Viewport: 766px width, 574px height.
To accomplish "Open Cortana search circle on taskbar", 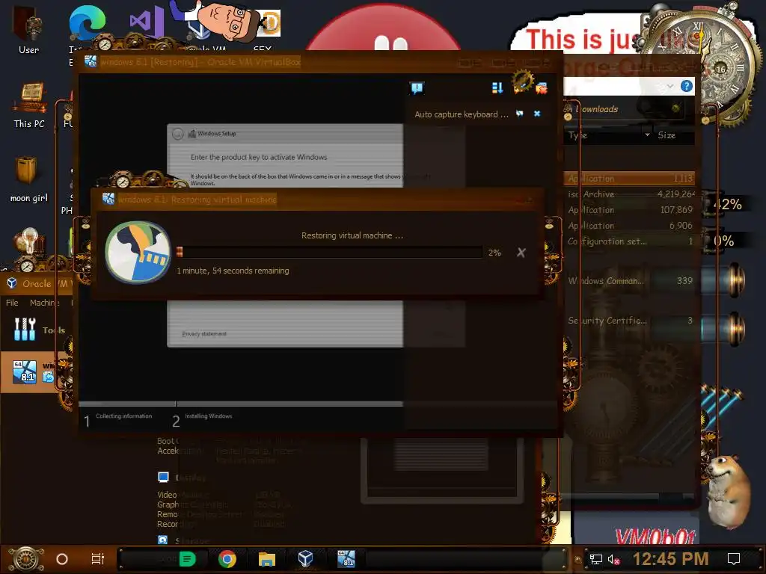I will pyautogui.click(x=62, y=559).
